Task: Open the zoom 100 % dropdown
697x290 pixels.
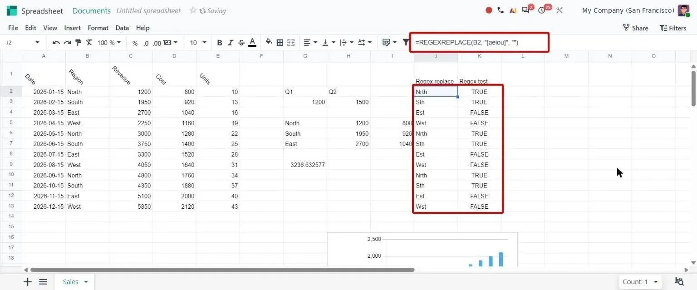Action: (x=109, y=43)
